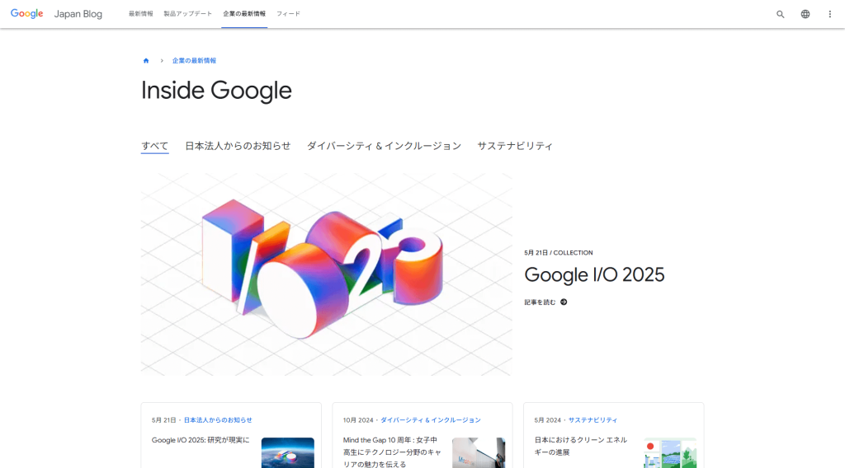This screenshot has height=468, width=845.
Task: Click 企業の最新情報 breadcrumb link
Action: 194,61
